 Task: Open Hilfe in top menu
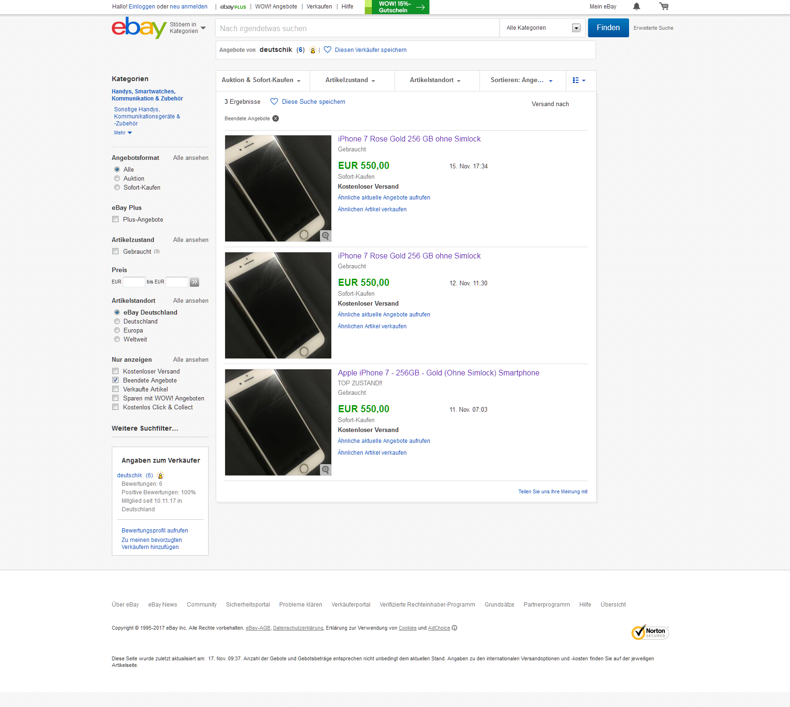click(347, 7)
